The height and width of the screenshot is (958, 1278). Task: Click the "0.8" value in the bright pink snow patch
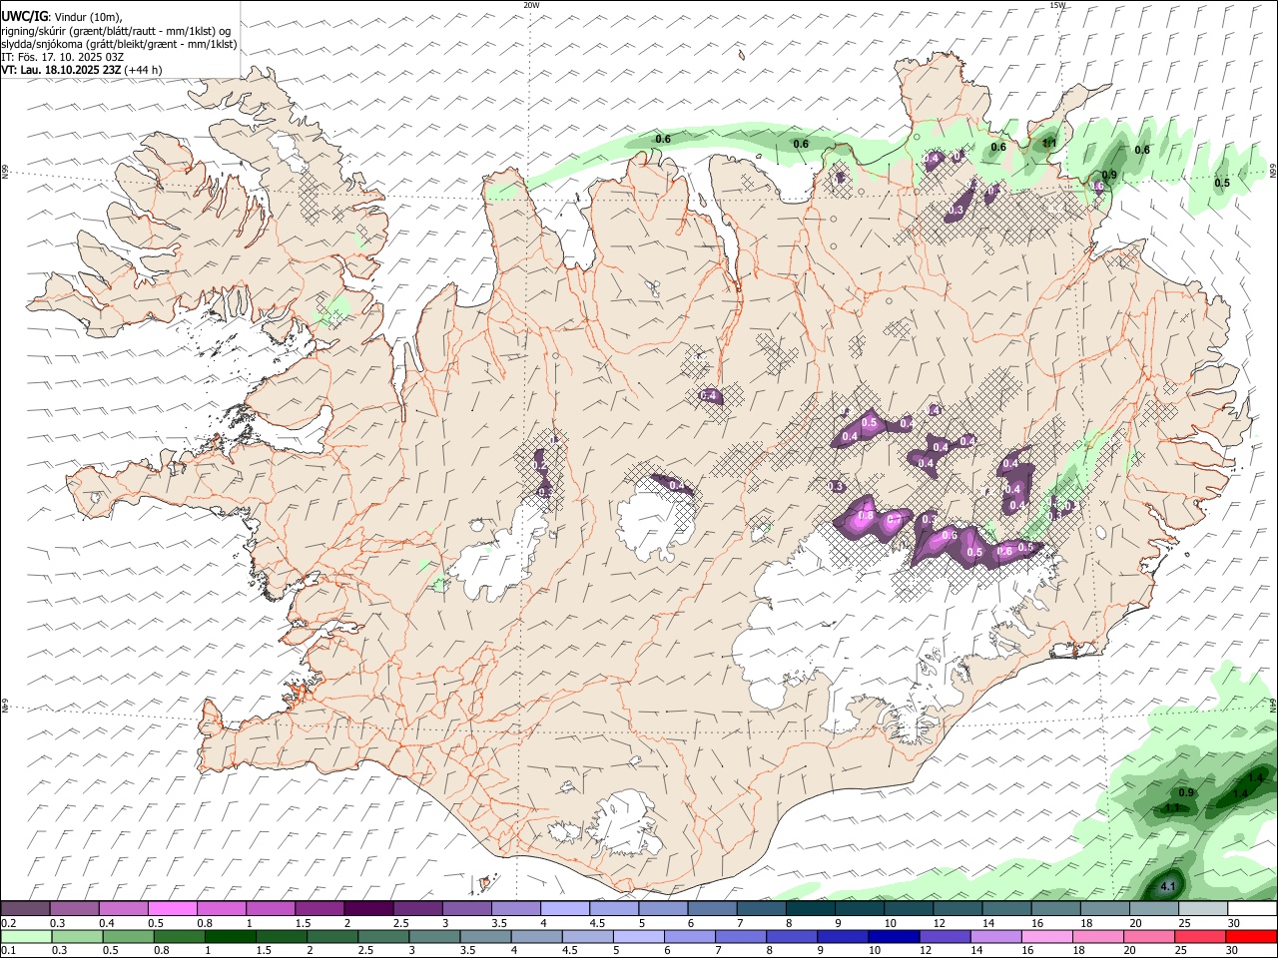(867, 516)
